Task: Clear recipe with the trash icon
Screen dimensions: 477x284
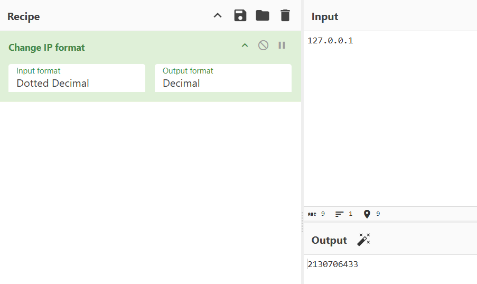Action: (x=285, y=15)
